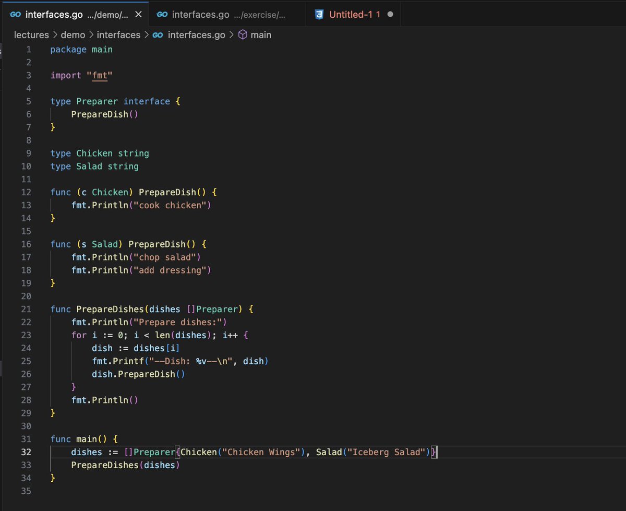Image resolution: width=626 pixels, height=511 pixels.
Task: Click the Preparer interface name on line 5
Action: tap(97, 101)
